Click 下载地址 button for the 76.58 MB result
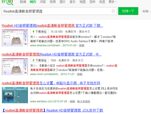Viewport: 151px width, 114px height. pos(40,32)
